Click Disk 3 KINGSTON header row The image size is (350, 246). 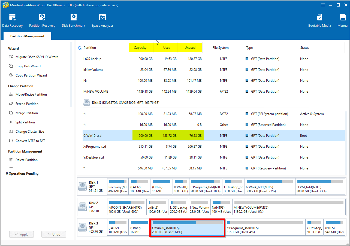pos(214,103)
